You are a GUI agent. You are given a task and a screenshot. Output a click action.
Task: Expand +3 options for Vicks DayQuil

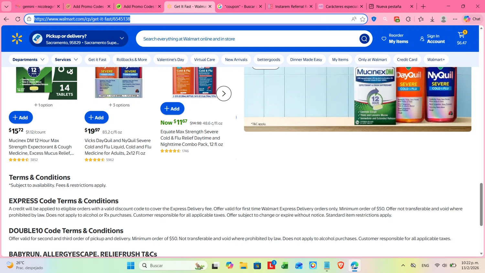pos(119,105)
